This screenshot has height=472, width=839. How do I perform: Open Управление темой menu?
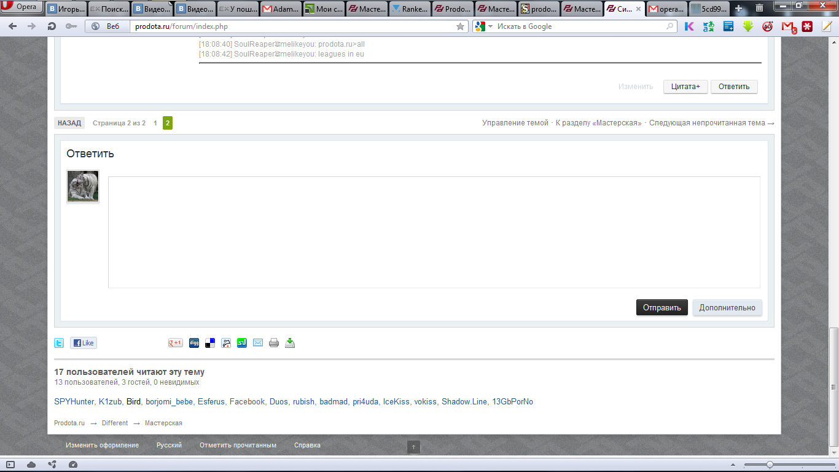pos(515,123)
